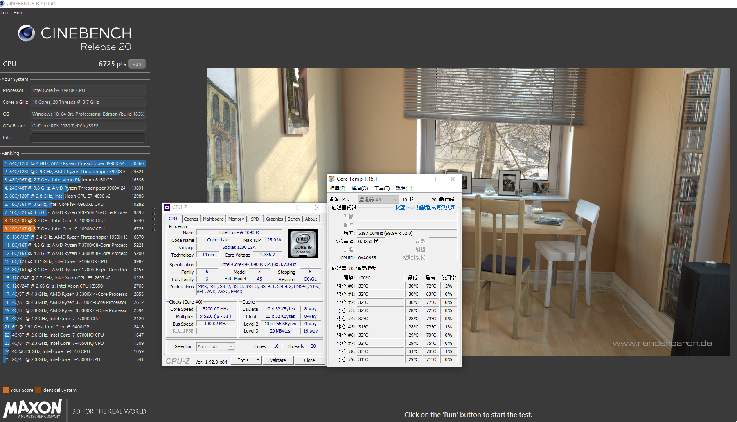
Task: Select ranking row 13 Core i5-10600K
Action: [x=74, y=261]
